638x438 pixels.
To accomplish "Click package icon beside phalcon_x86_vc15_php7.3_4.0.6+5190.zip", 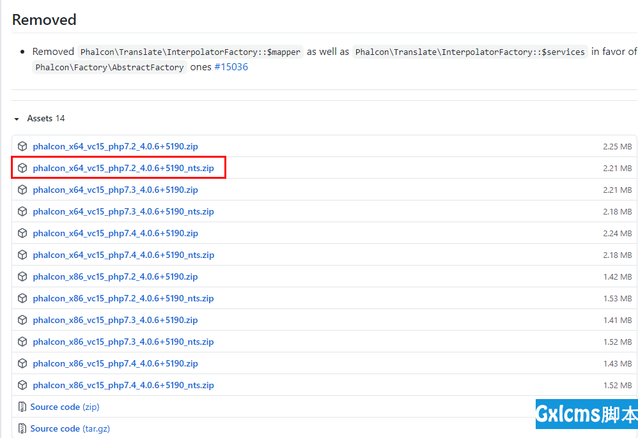I will (22, 320).
